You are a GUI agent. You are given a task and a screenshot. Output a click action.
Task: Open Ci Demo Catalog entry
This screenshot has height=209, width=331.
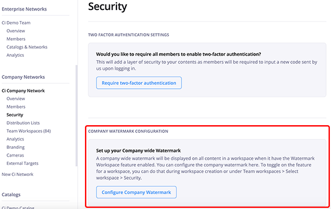point(18,207)
